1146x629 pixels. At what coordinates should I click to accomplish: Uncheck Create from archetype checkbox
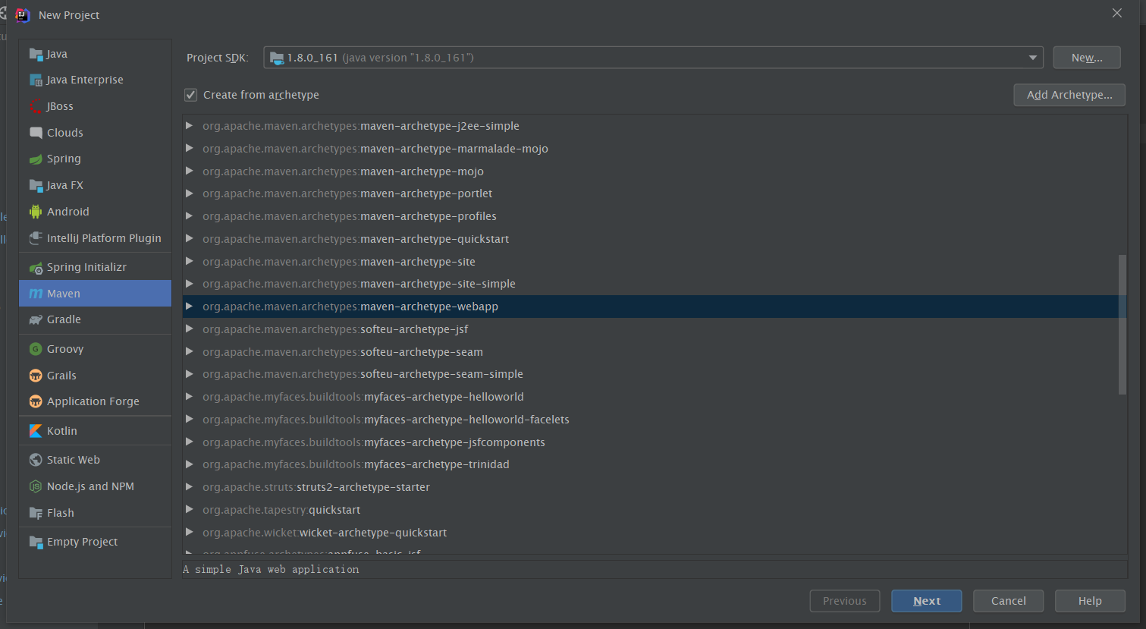click(191, 95)
